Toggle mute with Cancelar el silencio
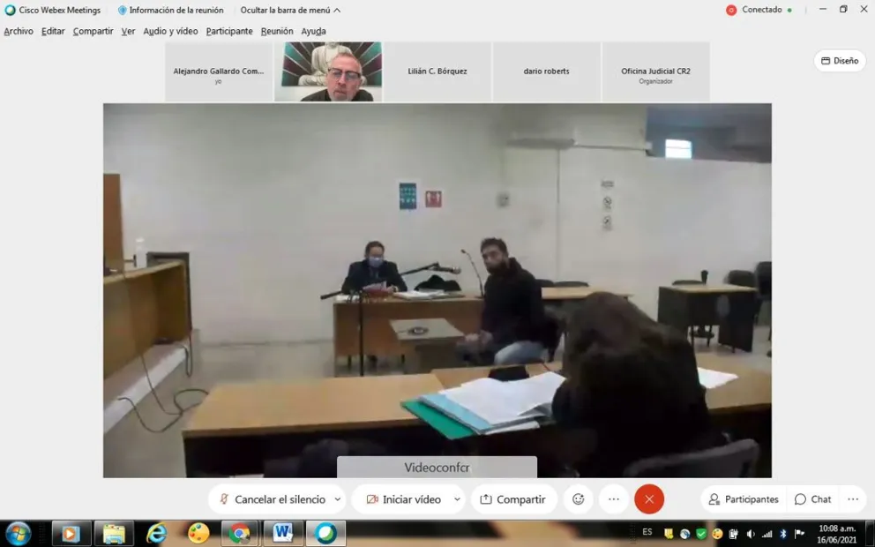Viewport: 875px width, 547px height. pyautogui.click(x=272, y=499)
